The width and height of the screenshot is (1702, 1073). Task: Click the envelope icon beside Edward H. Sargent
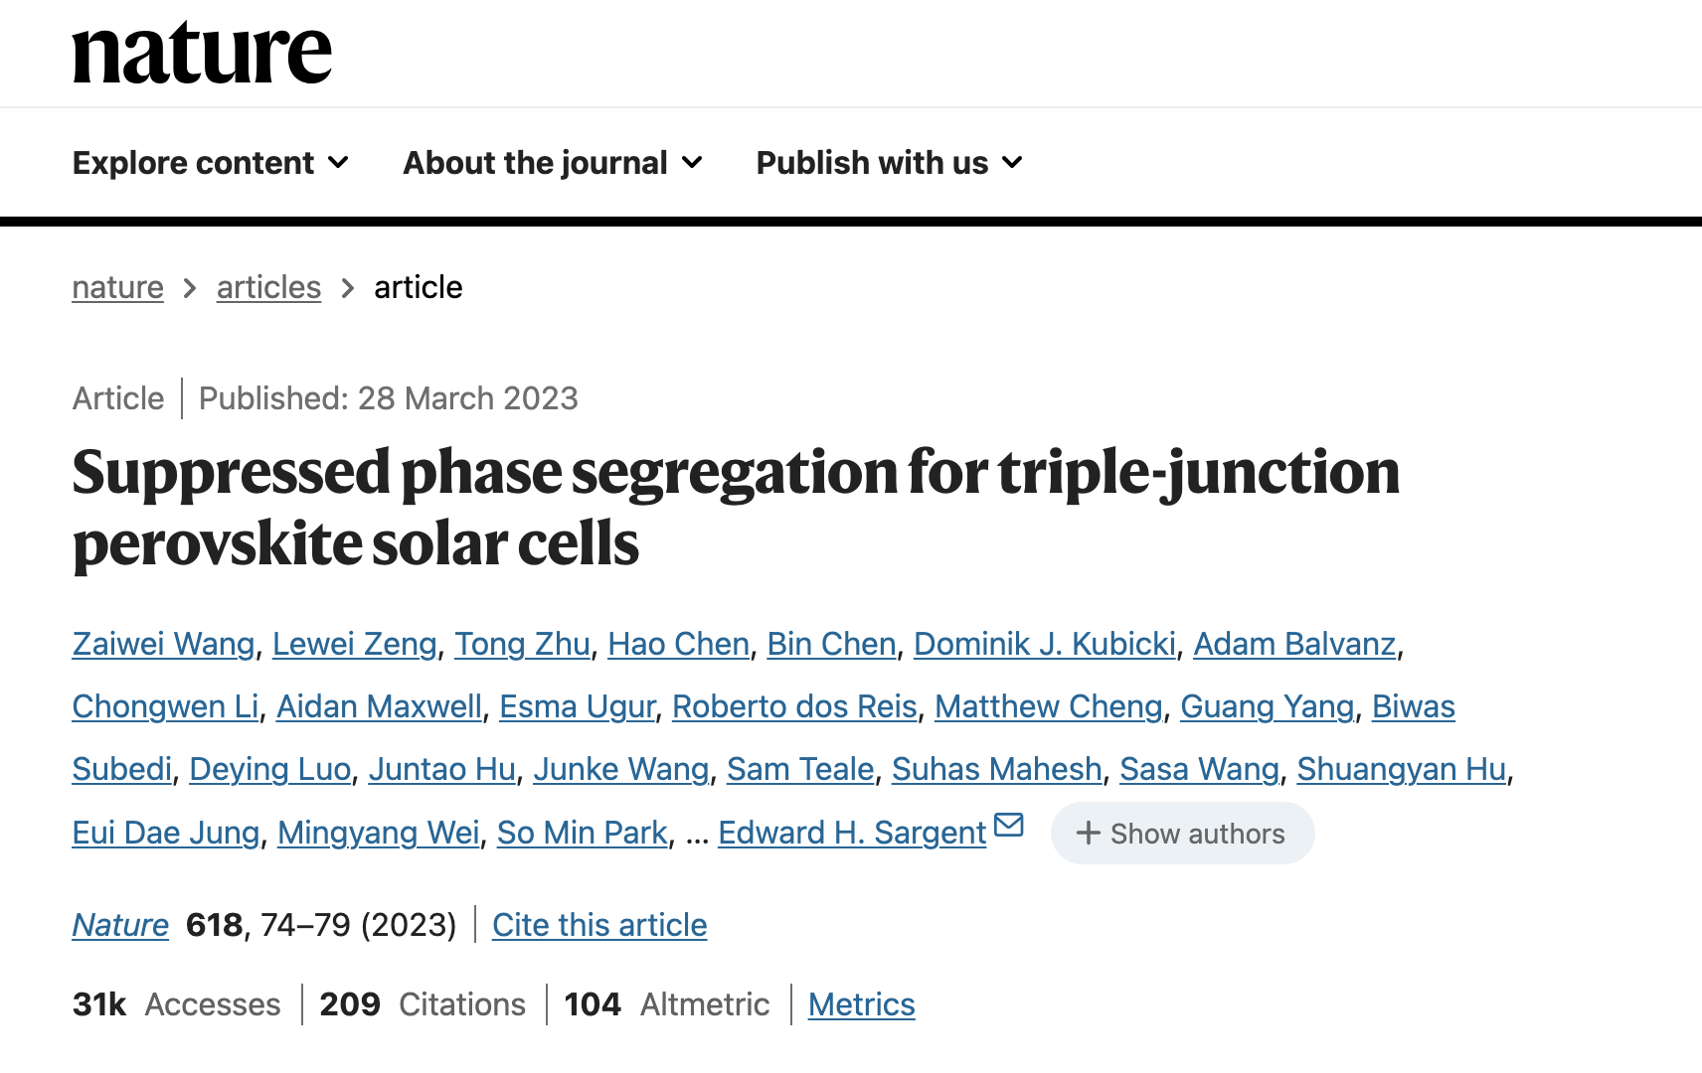[1008, 825]
